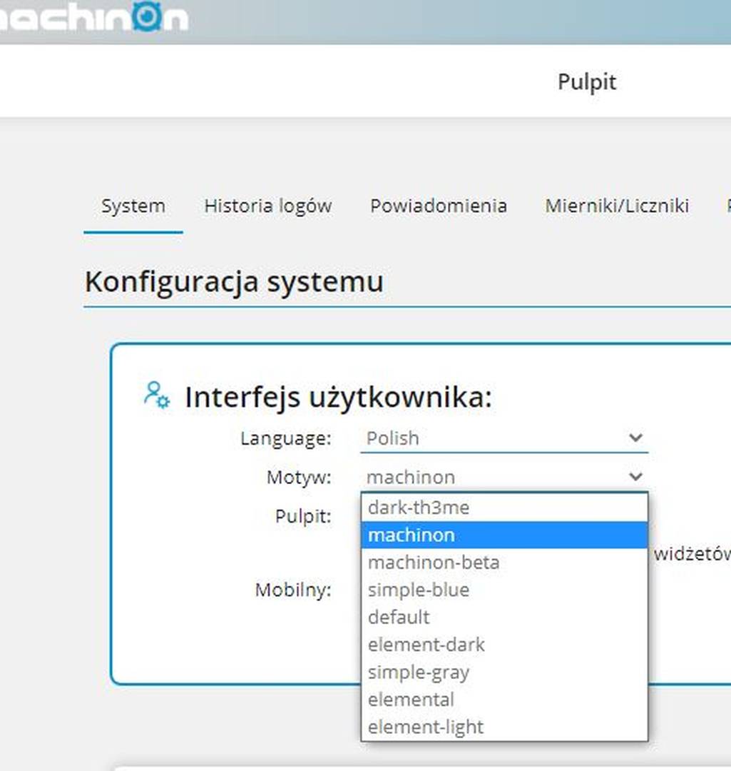Viewport: 731px width, 771px height.
Task: Select the simple-gray theme option
Action: [504, 672]
